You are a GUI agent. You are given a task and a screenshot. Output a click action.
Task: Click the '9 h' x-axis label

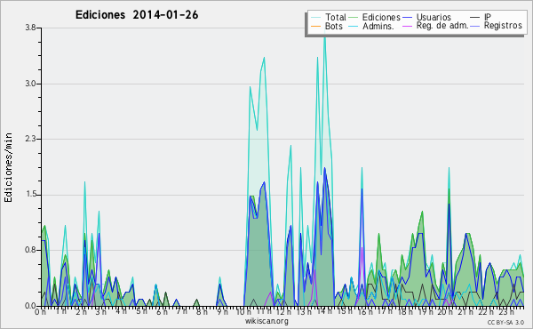pos(222,312)
